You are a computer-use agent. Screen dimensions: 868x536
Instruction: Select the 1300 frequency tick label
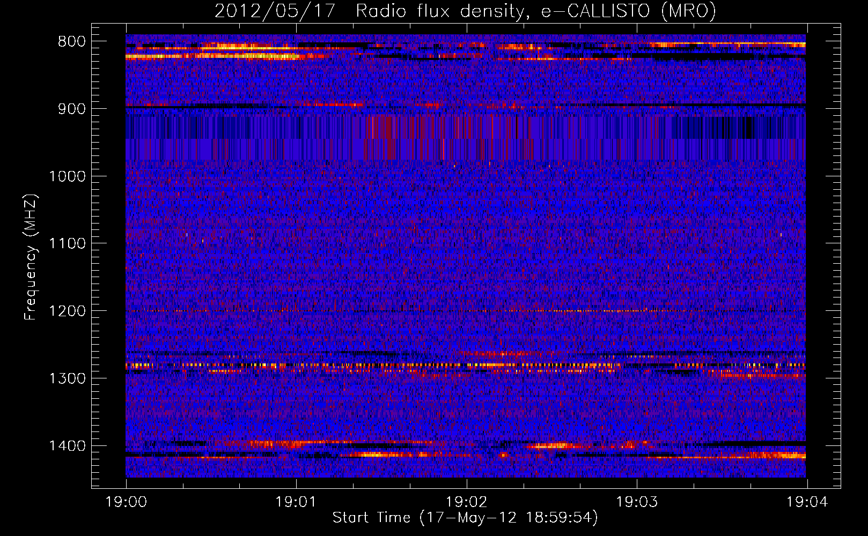pos(68,378)
